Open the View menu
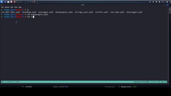This screenshot has width=171, height=96. [x=16, y=7]
